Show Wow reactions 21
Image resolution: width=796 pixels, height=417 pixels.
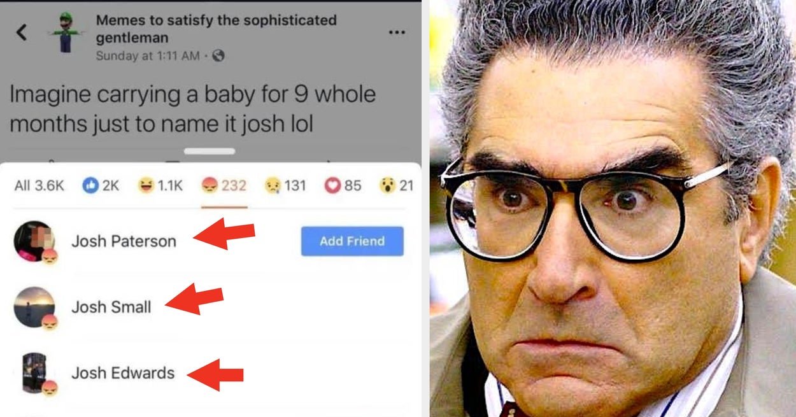[x=396, y=185]
